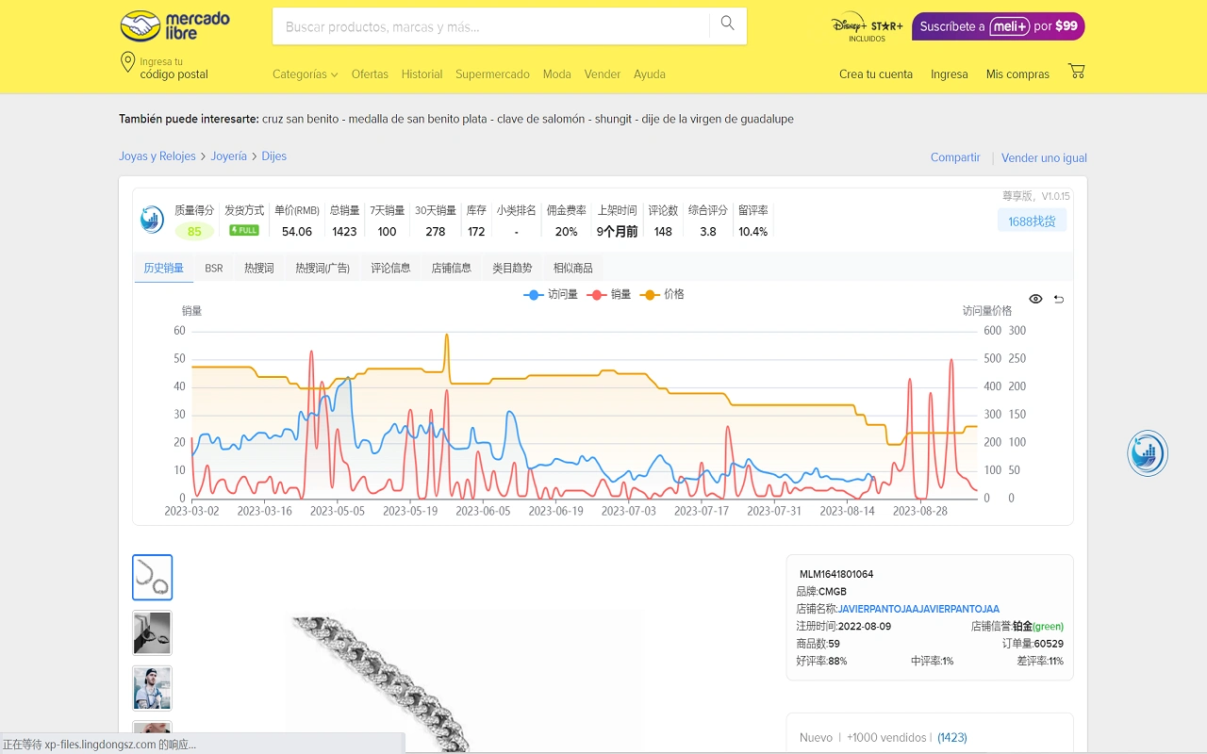Click the Mercado Libre logo

[x=175, y=26]
